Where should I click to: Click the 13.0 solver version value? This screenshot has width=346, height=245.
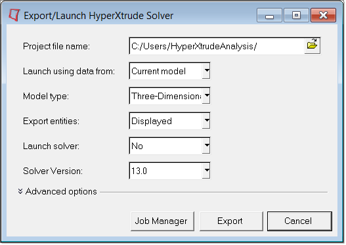click(139, 171)
